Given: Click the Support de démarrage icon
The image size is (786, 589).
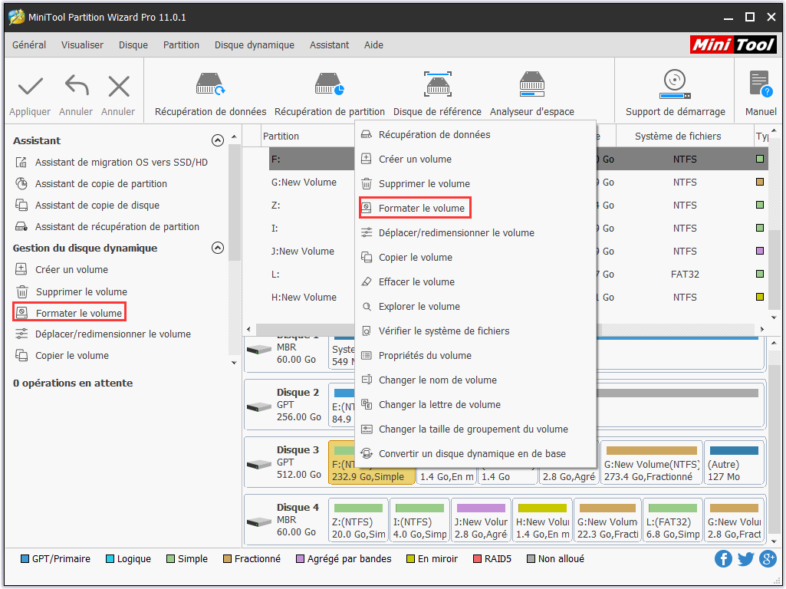Looking at the screenshot, I should [675, 84].
